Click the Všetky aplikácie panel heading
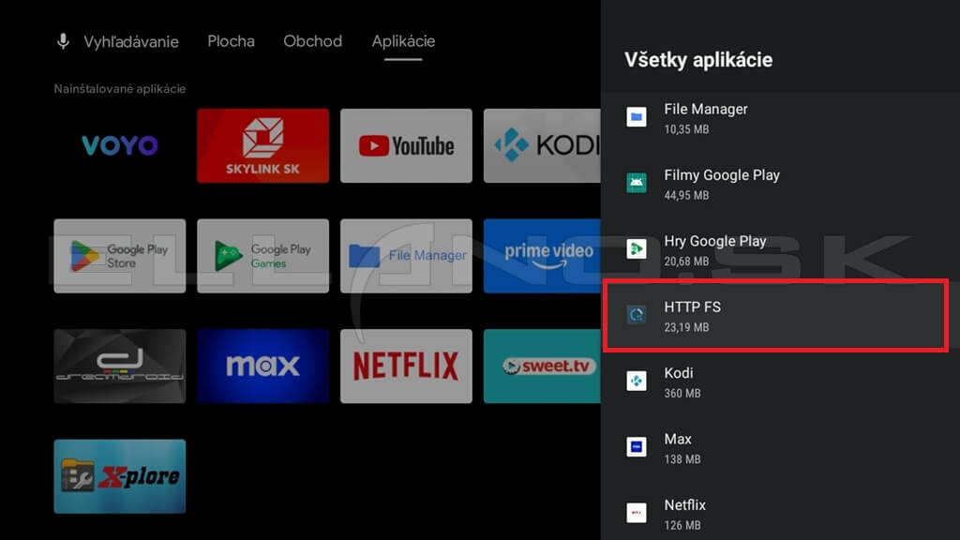Screen dimensions: 960x540 [698, 60]
